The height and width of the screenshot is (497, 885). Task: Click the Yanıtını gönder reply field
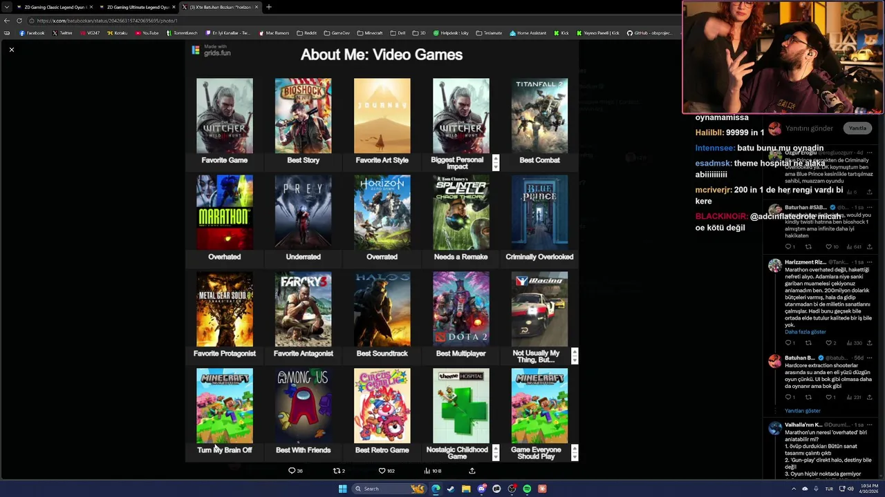tap(809, 128)
